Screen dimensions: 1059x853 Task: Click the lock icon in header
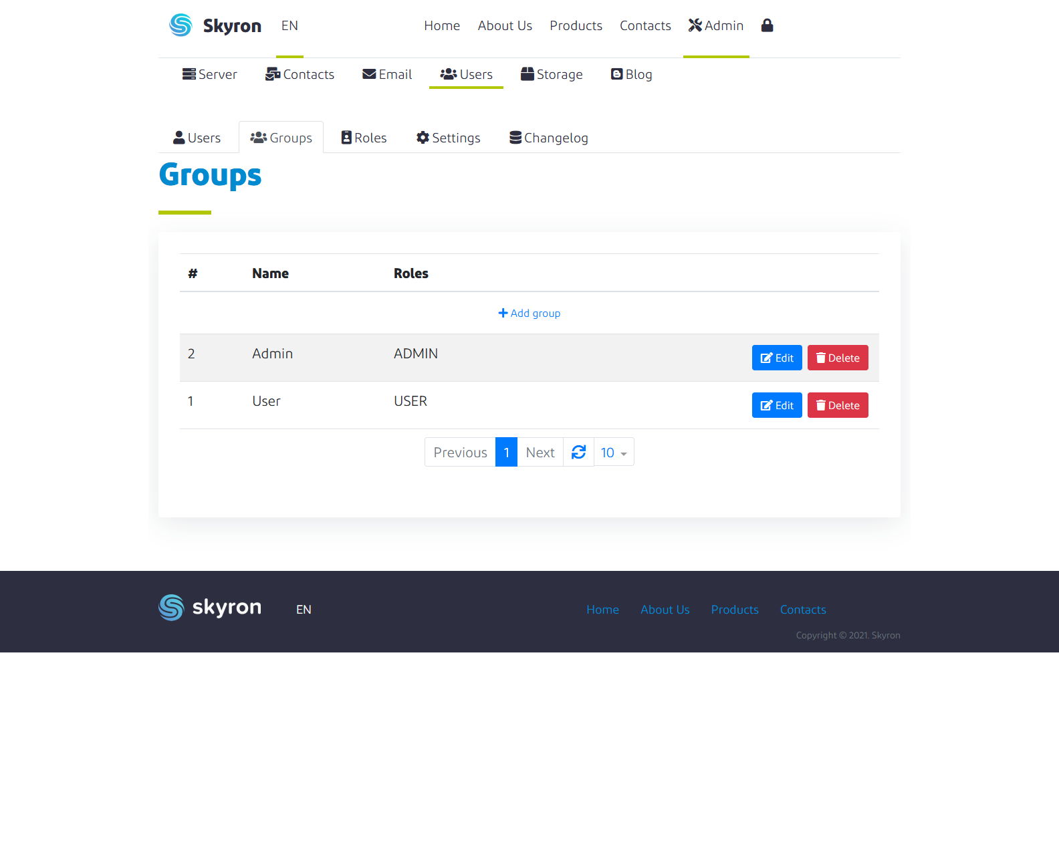point(767,25)
